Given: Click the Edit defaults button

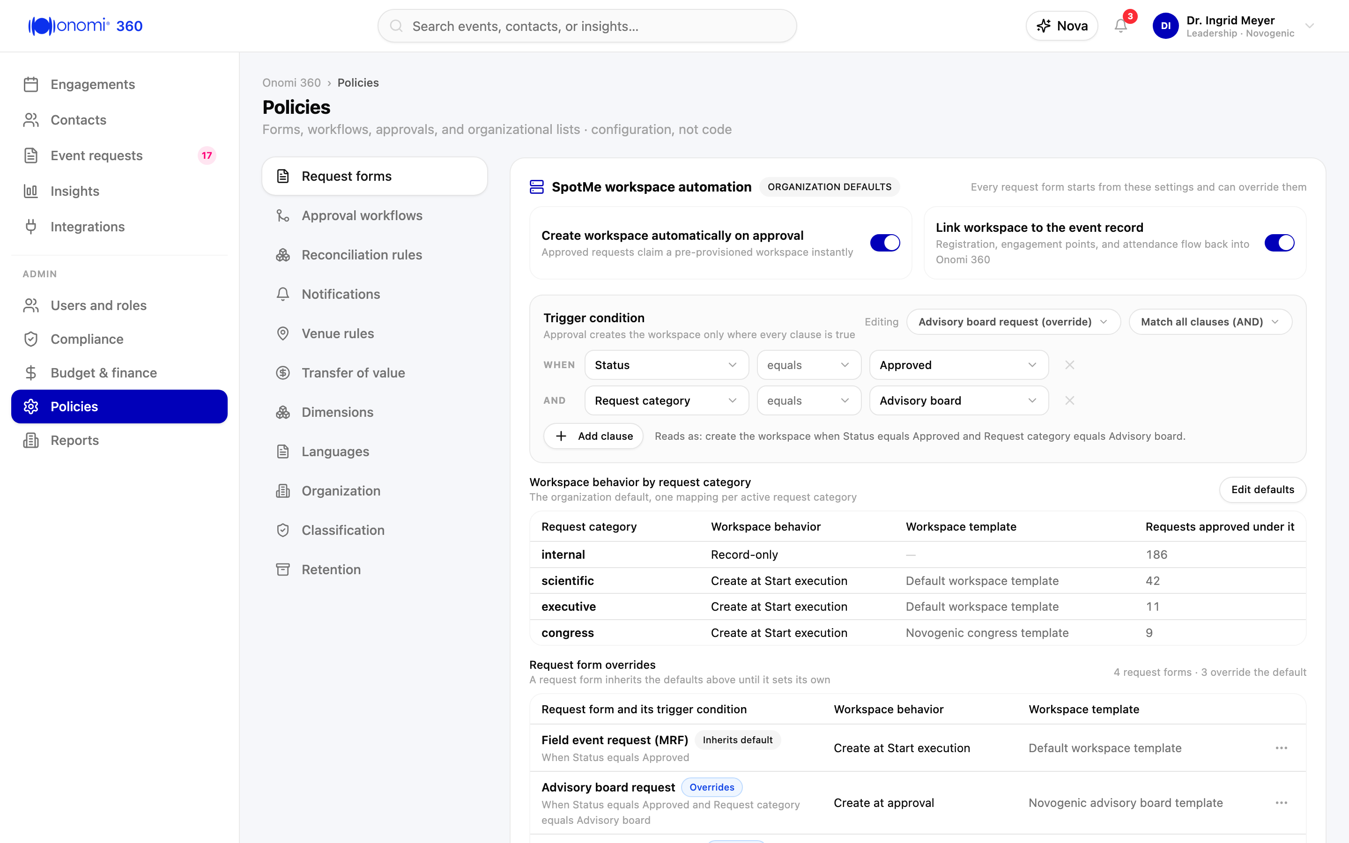Looking at the screenshot, I should click(x=1262, y=489).
